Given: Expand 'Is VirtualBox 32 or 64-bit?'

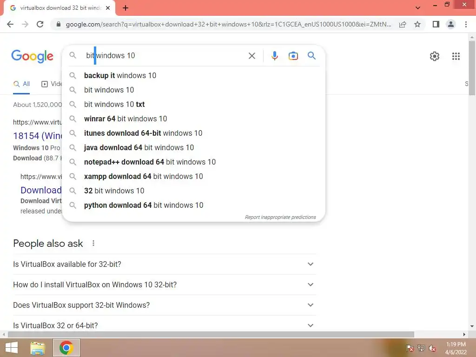Looking at the screenshot, I should [x=165, y=325].
